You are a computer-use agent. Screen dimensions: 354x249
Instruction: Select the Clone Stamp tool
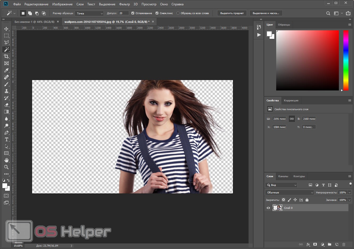coord(6,91)
